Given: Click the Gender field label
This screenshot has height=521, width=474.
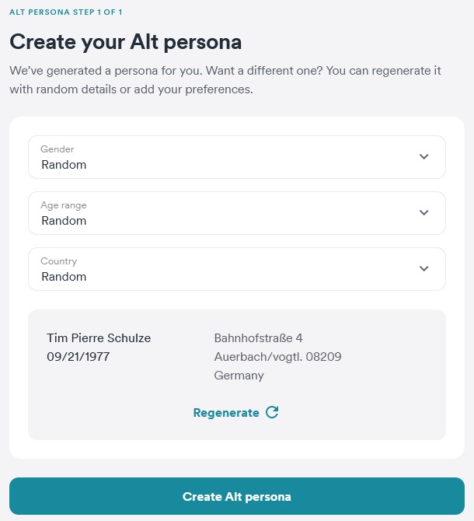Looking at the screenshot, I should coord(57,149).
